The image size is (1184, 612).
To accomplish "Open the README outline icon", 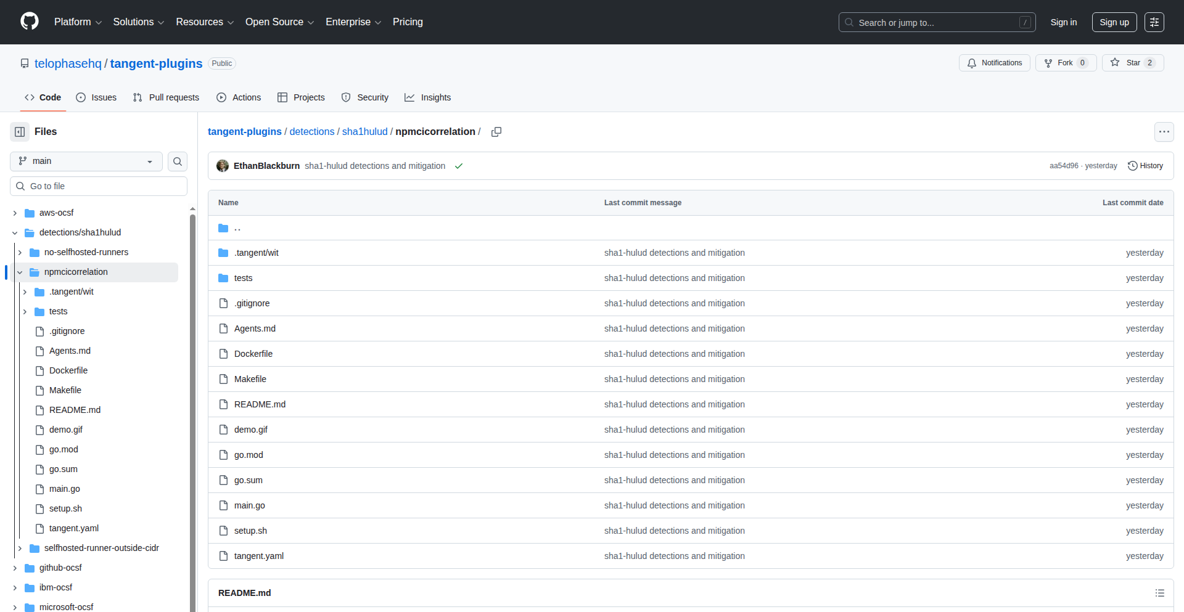I will click(x=1160, y=593).
